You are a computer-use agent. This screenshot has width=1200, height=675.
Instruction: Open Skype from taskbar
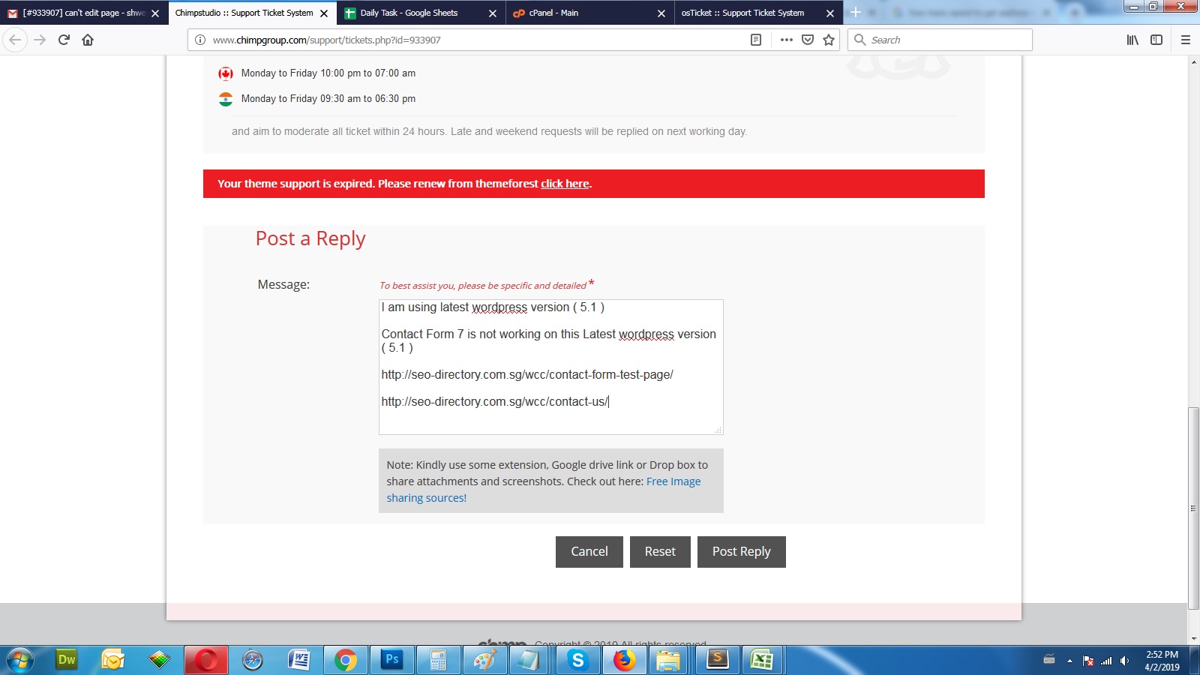tap(577, 660)
